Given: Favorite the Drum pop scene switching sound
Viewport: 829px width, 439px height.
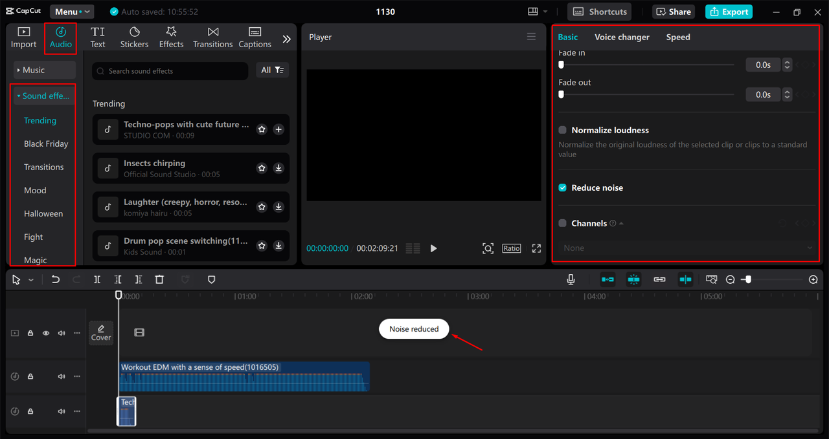Looking at the screenshot, I should coord(262,246).
